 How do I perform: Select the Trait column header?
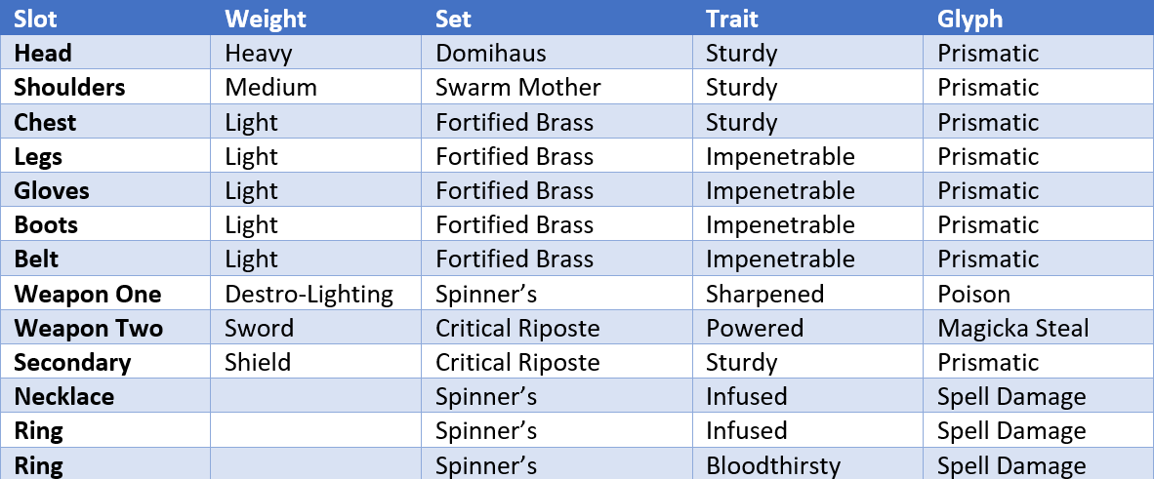(731, 19)
